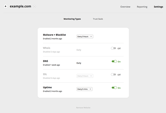Go to the Overview tab
The image size is (166, 113).
coord(125,7)
